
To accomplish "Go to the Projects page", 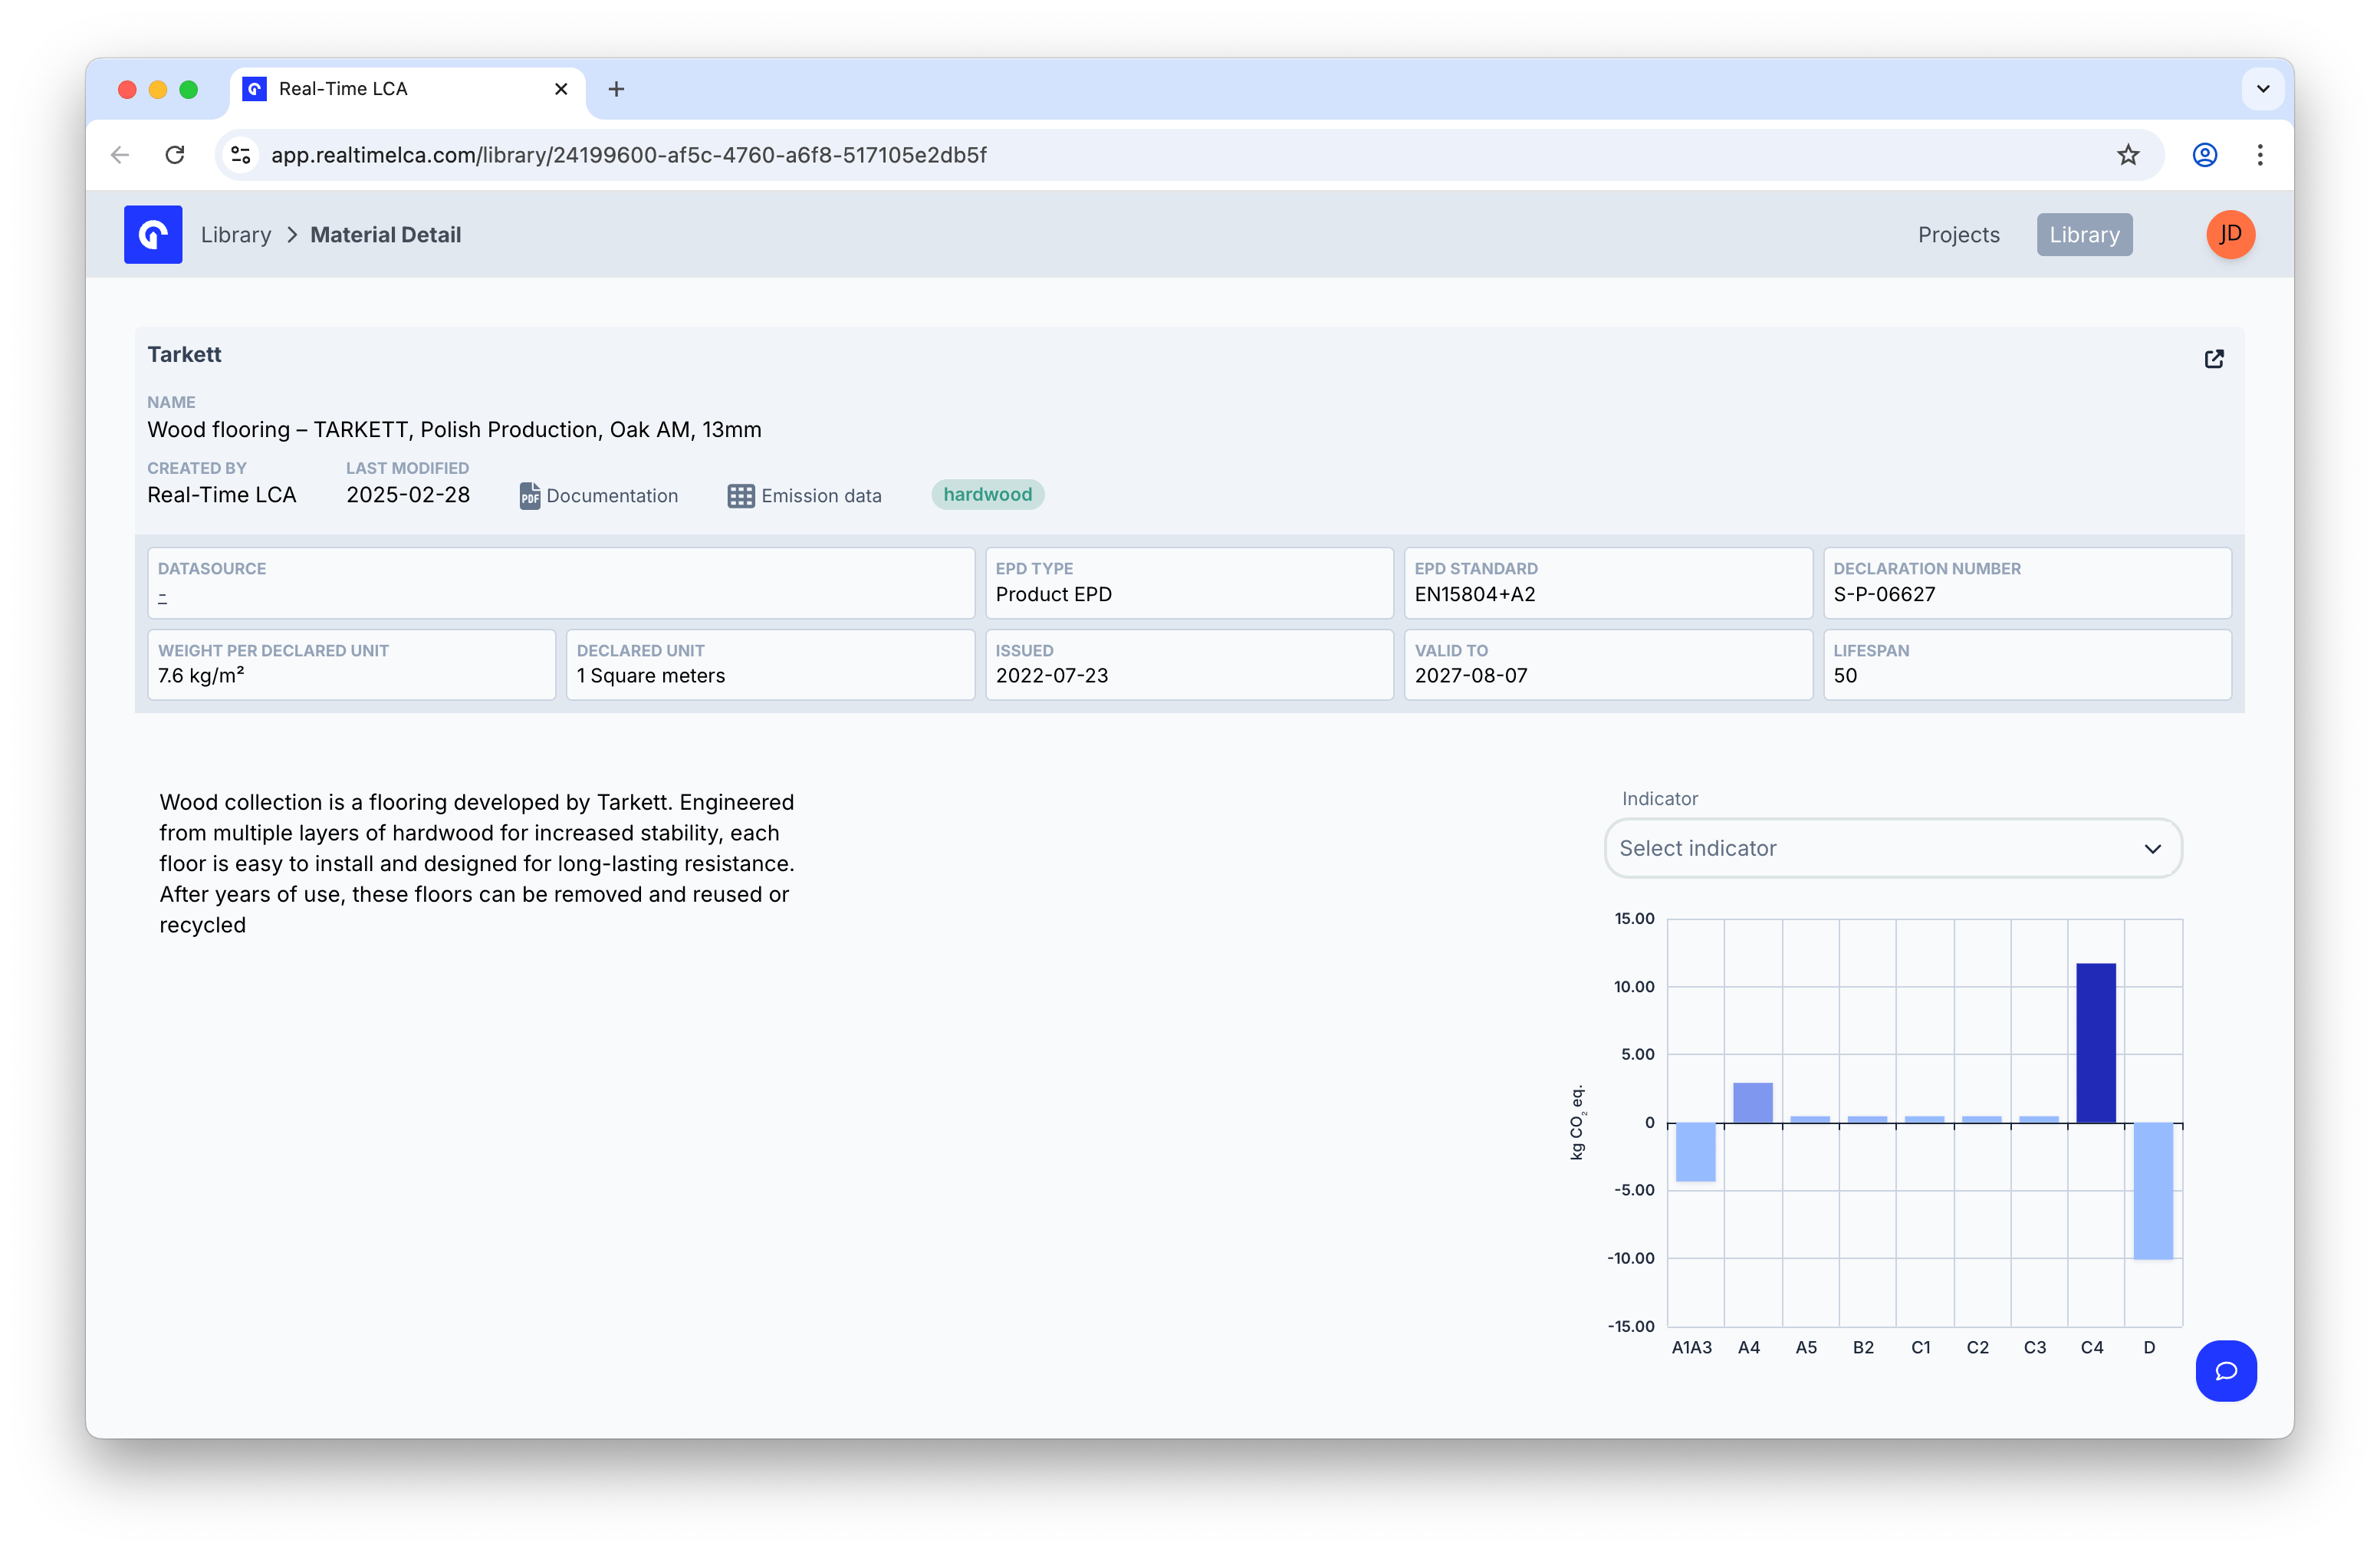I will 1958,235.
